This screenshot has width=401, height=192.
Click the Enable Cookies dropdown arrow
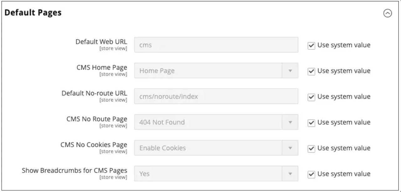click(x=290, y=148)
